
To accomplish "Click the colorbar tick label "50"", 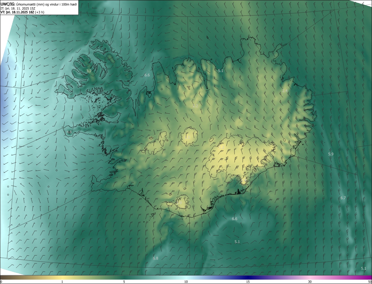I will click(370, 282).
